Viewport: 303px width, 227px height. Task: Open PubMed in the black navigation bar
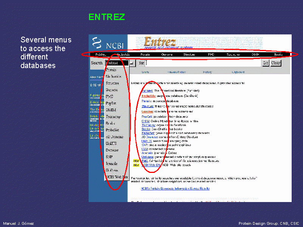101,54
